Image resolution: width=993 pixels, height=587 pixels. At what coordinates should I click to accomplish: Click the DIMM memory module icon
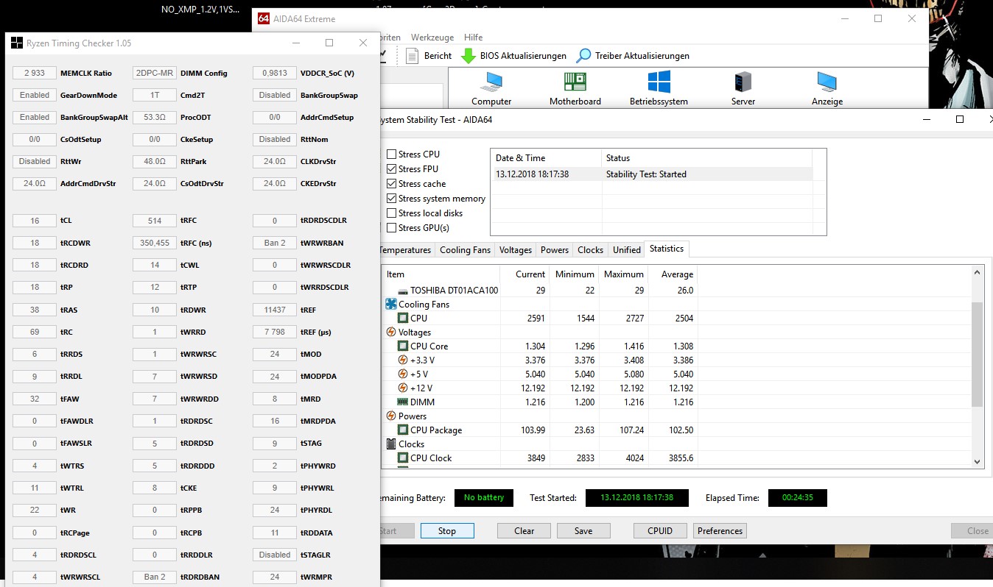403,402
